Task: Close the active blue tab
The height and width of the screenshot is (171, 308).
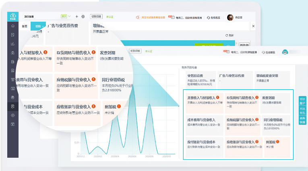Action: click(43, 26)
